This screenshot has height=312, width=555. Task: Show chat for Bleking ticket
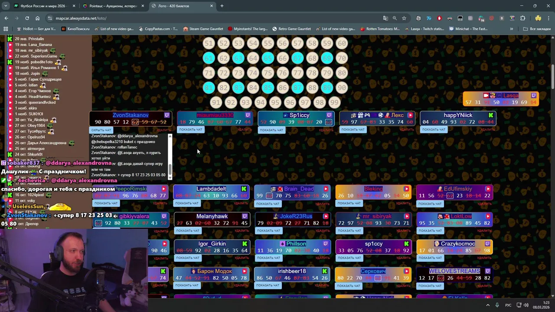pos(349,203)
